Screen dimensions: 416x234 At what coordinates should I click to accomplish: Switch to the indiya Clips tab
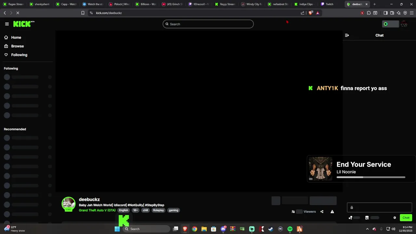coord(304,4)
